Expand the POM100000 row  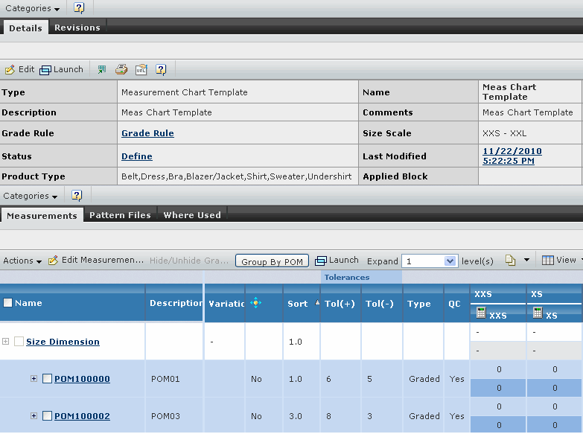point(34,379)
